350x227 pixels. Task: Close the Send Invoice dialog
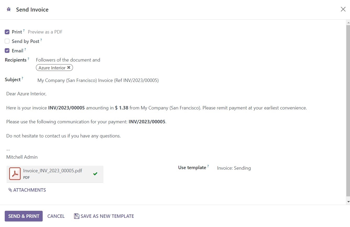pos(343,9)
